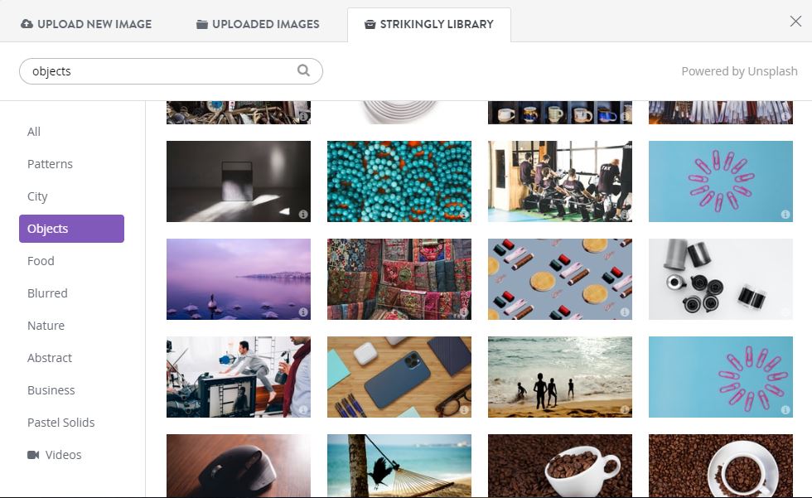812x498 pixels.
Task: Pick the turquoise beads thumbnail
Action: (399, 181)
